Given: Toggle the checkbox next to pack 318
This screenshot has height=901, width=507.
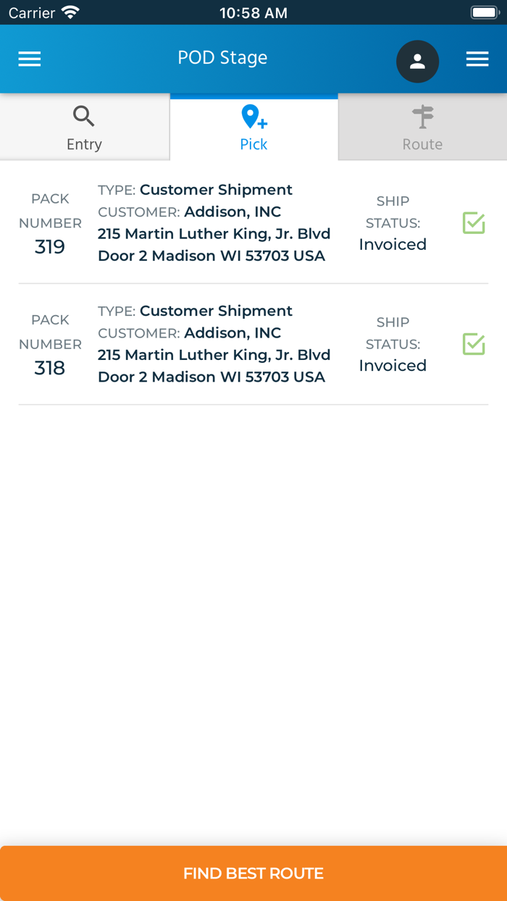Looking at the screenshot, I should (473, 344).
